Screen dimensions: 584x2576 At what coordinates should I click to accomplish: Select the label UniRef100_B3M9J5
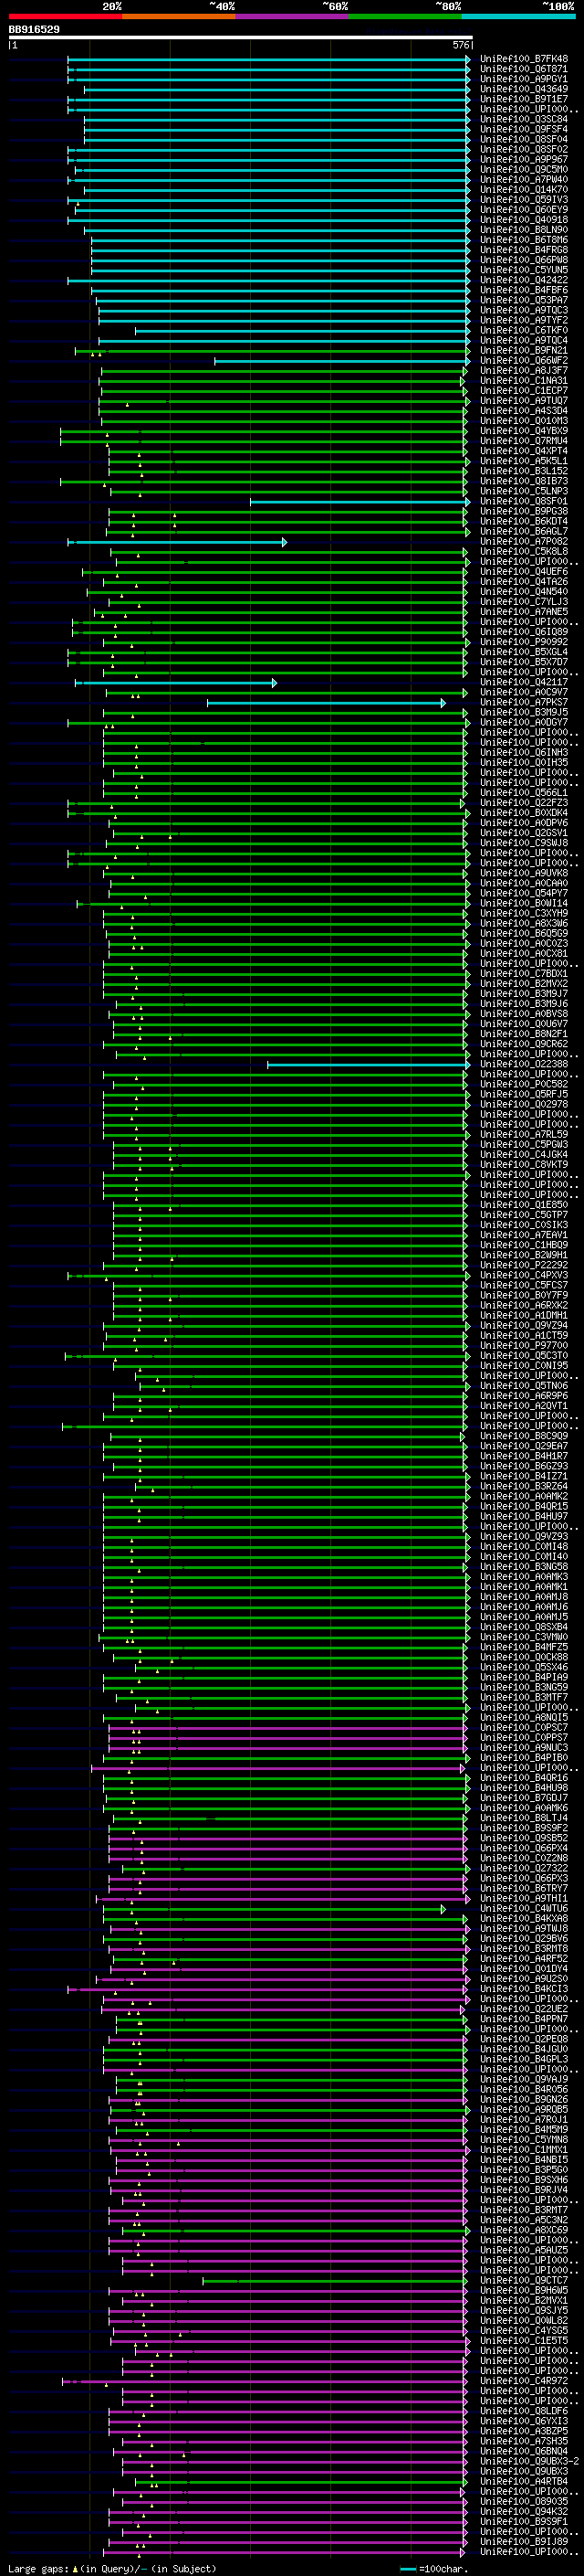pos(524,712)
